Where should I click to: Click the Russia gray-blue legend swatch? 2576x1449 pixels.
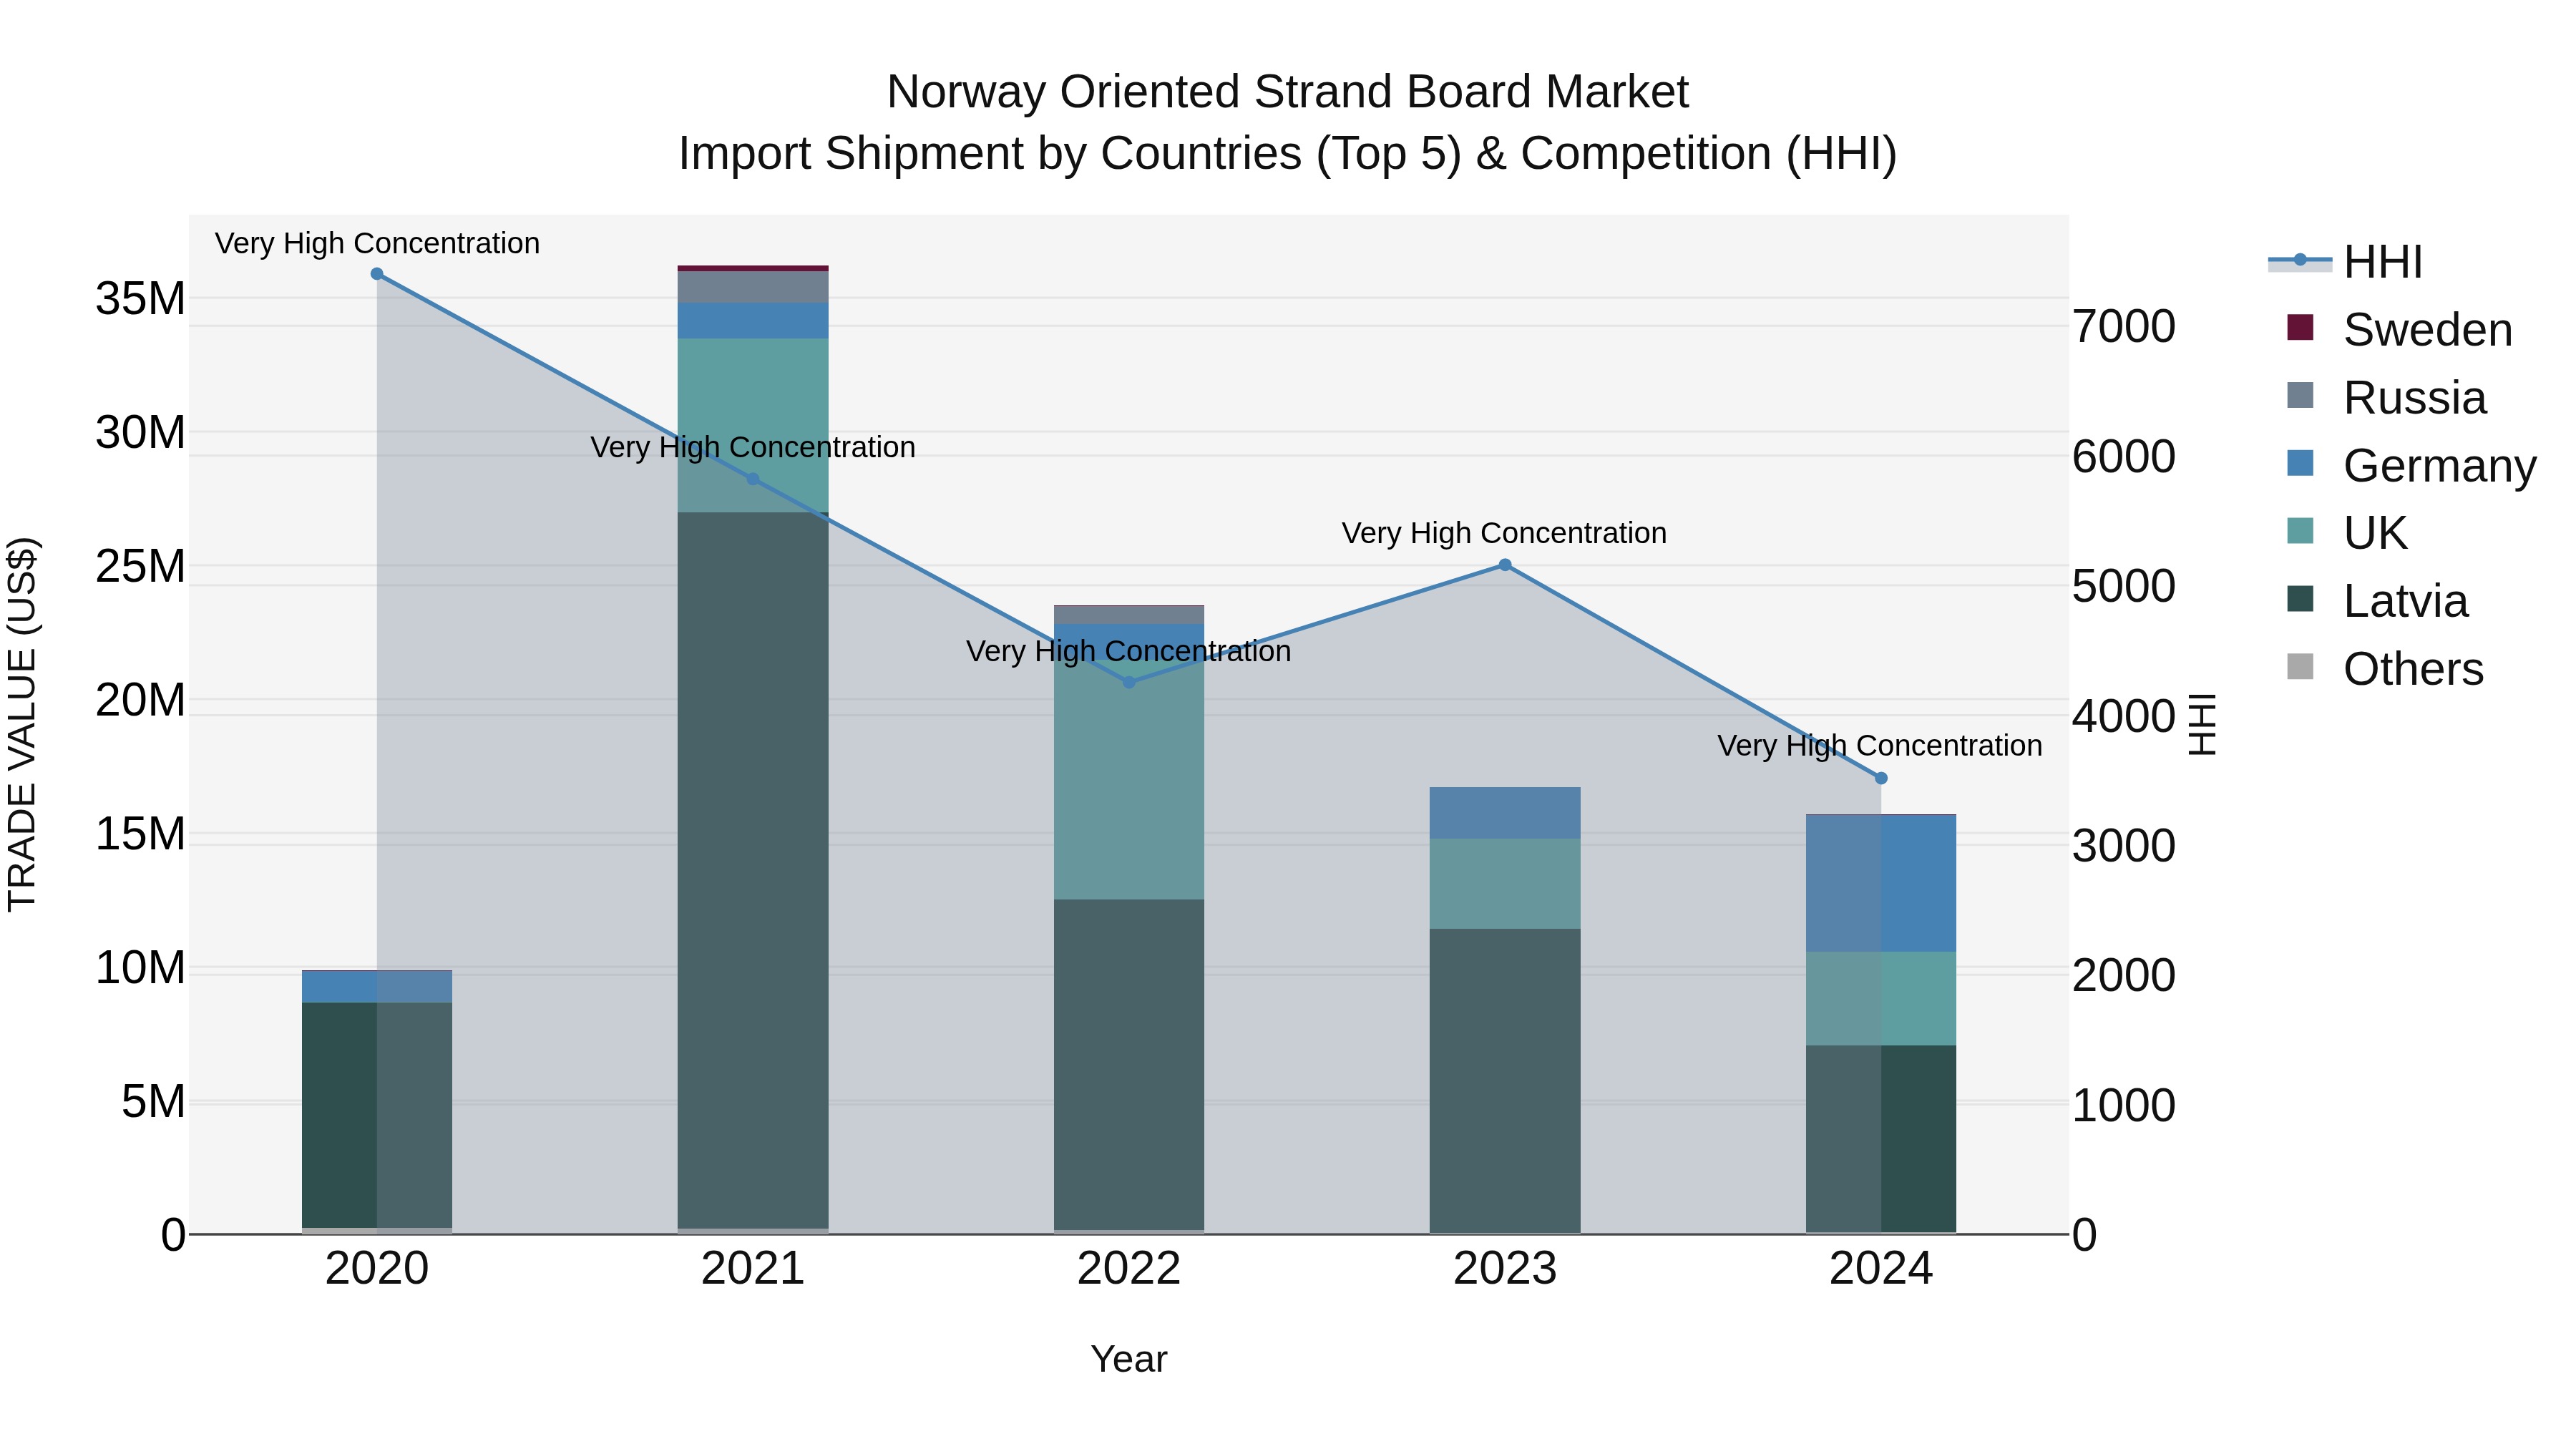click(x=2300, y=395)
